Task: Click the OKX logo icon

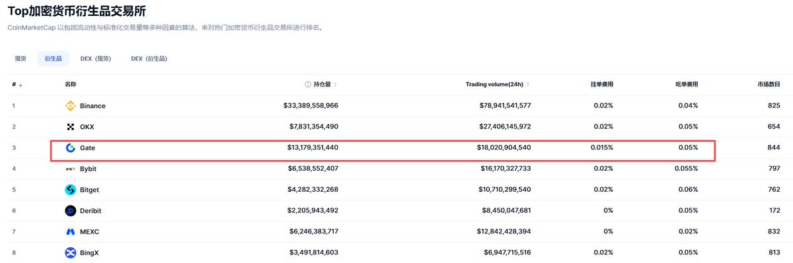Action: [x=71, y=127]
